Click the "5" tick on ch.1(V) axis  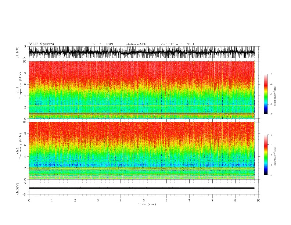click(26, 47)
